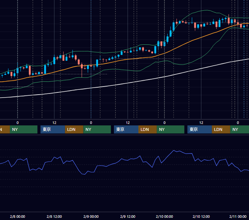249x220 pixels.
Task: Select the NY session block spanning 2/8 00:00
Action: click(23, 129)
